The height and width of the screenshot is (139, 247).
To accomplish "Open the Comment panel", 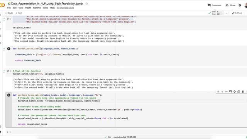I will pyautogui.click(x=215, y=5).
